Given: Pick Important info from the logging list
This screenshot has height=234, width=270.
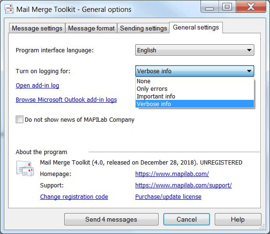Looking at the screenshot, I should pyautogui.click(x=195, y=96).
